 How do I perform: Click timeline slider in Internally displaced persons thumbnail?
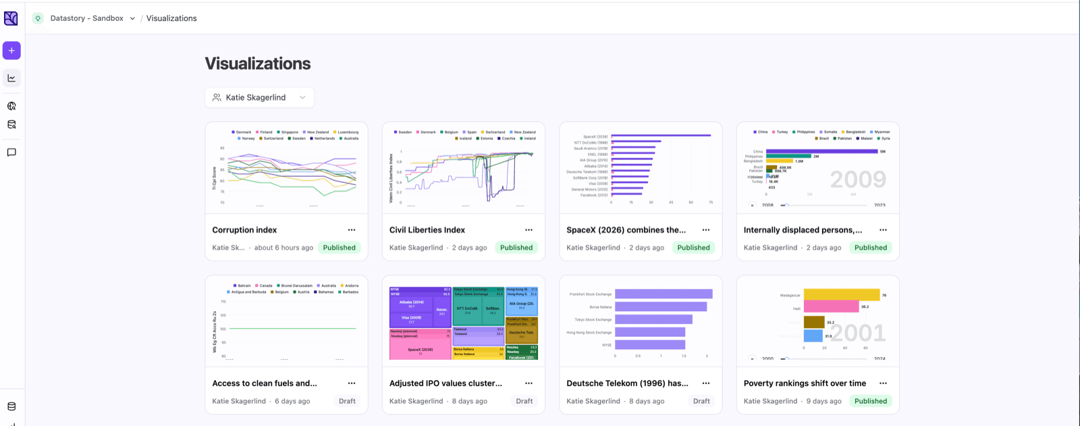coord(823,205)
